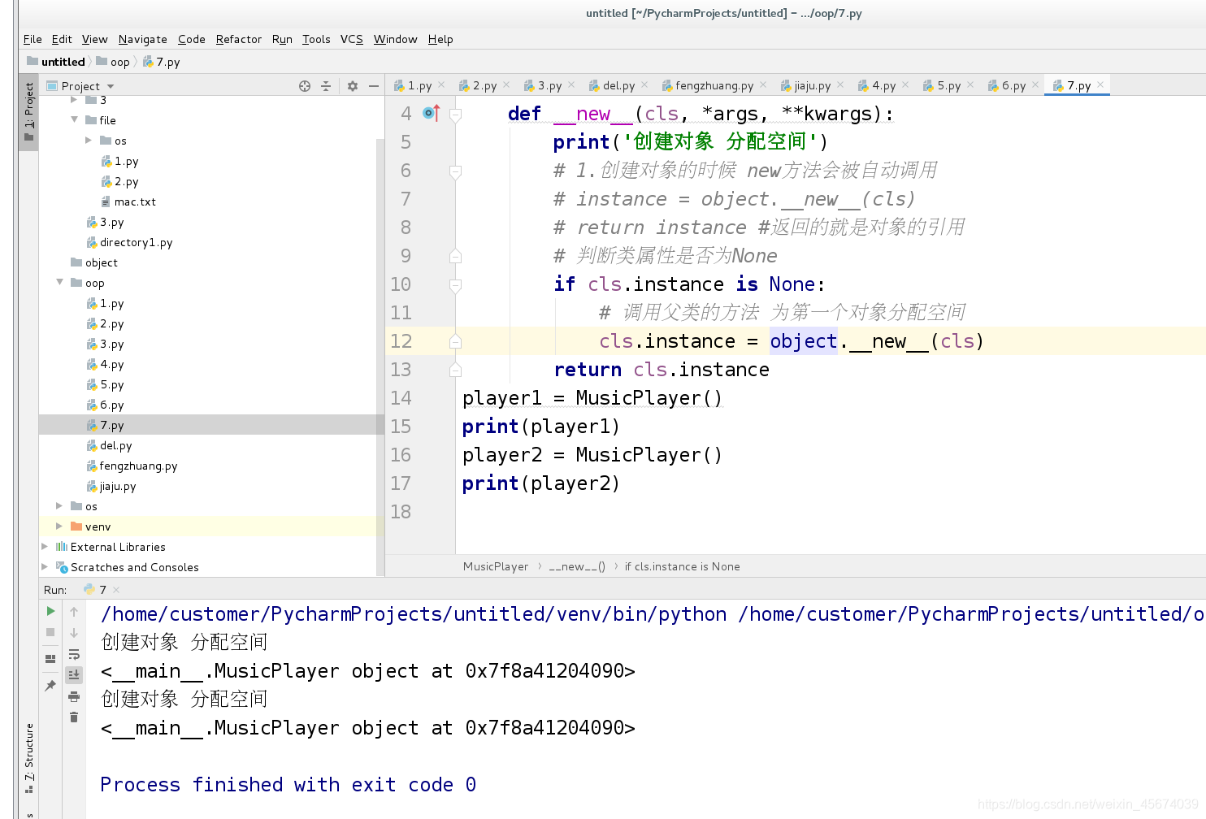Open the Refactor menu
This screenshot has height=819, width=1206.
tap(239, 39)
